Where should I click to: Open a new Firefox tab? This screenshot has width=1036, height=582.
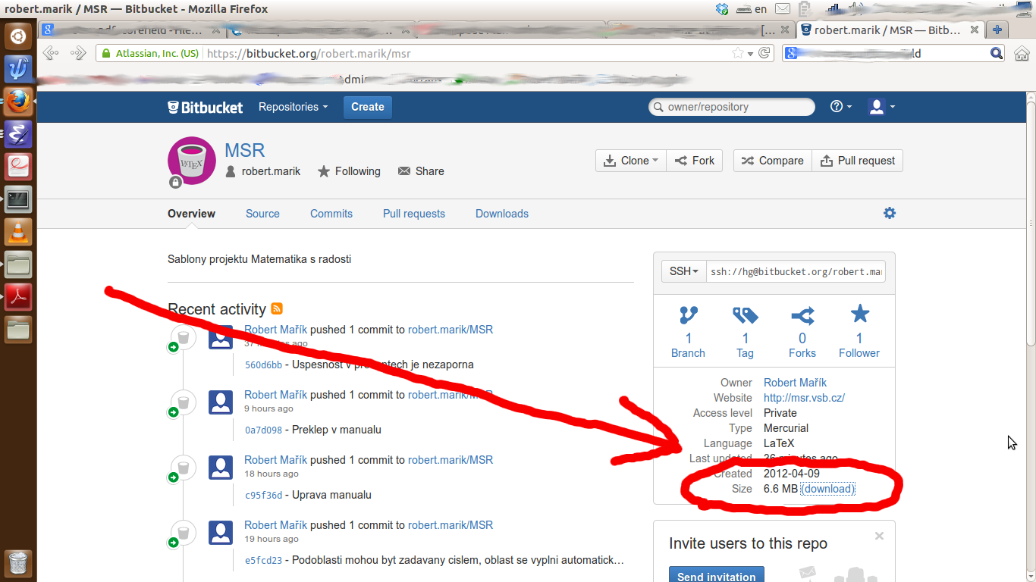click(997, 30)
